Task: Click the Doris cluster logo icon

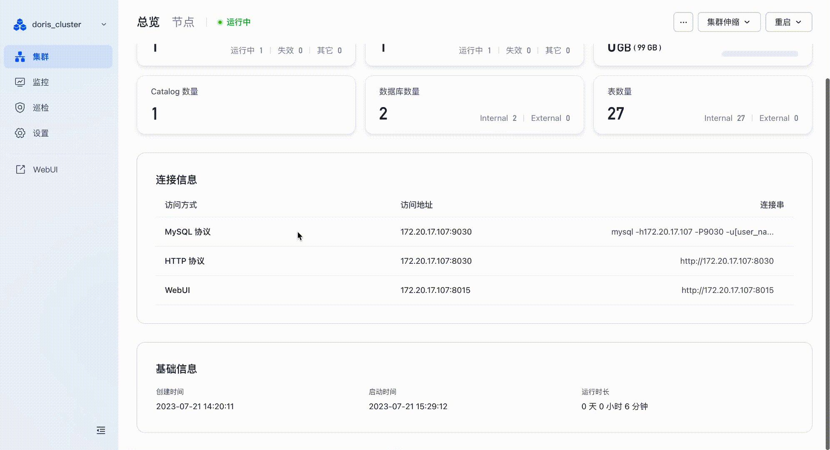Action: tap(20, 25)
